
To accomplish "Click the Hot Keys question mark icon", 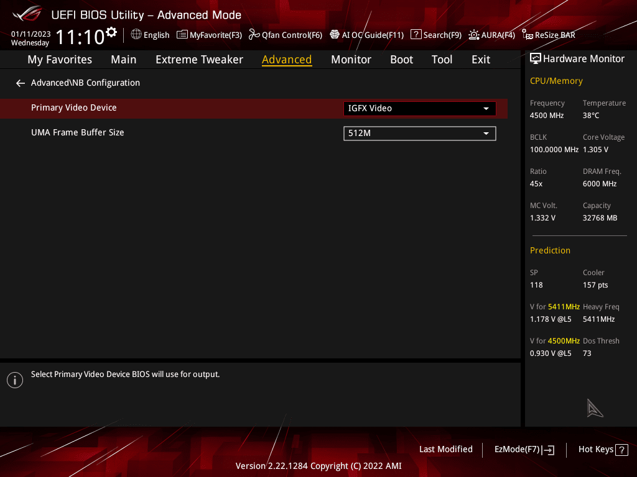I will pos(621,450).
